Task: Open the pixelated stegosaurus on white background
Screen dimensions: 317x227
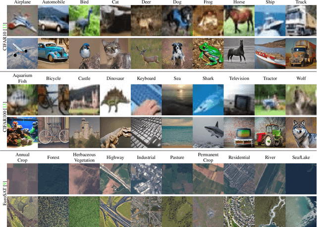Action: pyautogui.click(x=115, y=100)
